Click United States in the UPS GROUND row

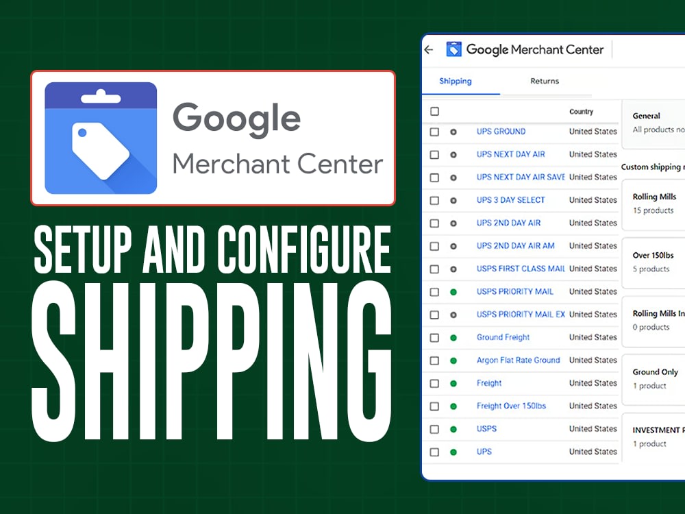coord(593,131)
